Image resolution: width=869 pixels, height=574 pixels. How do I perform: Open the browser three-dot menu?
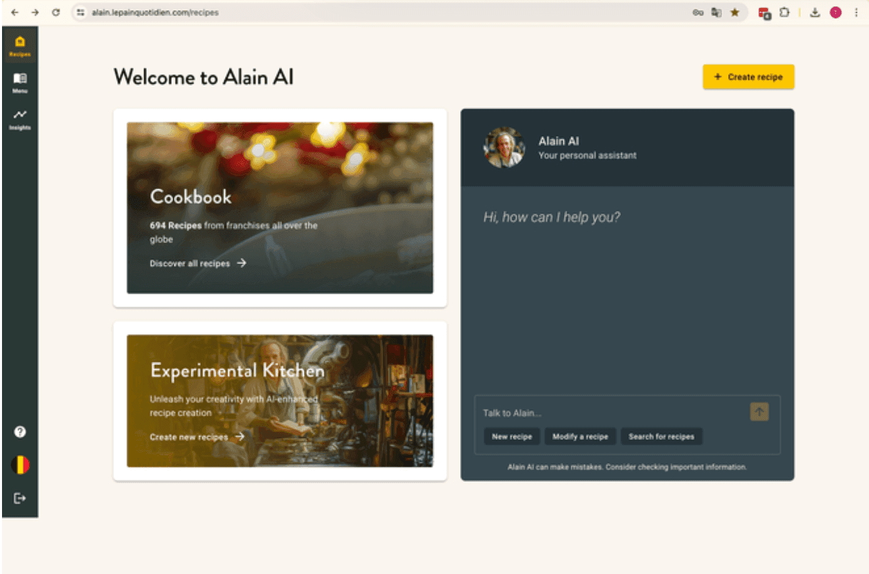856,12
